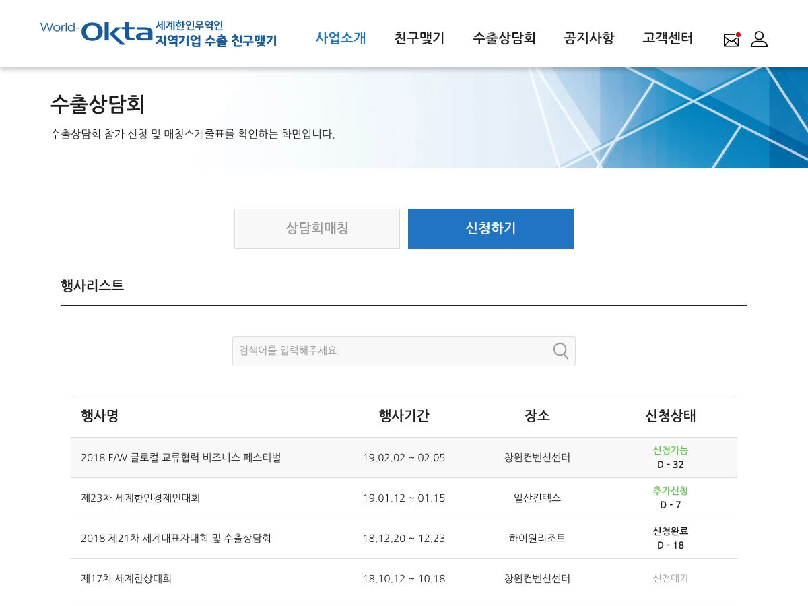808x606 pixels.
Task: Open the 제23차 세계한인경제인대회 event row
Action: point(141,498)
